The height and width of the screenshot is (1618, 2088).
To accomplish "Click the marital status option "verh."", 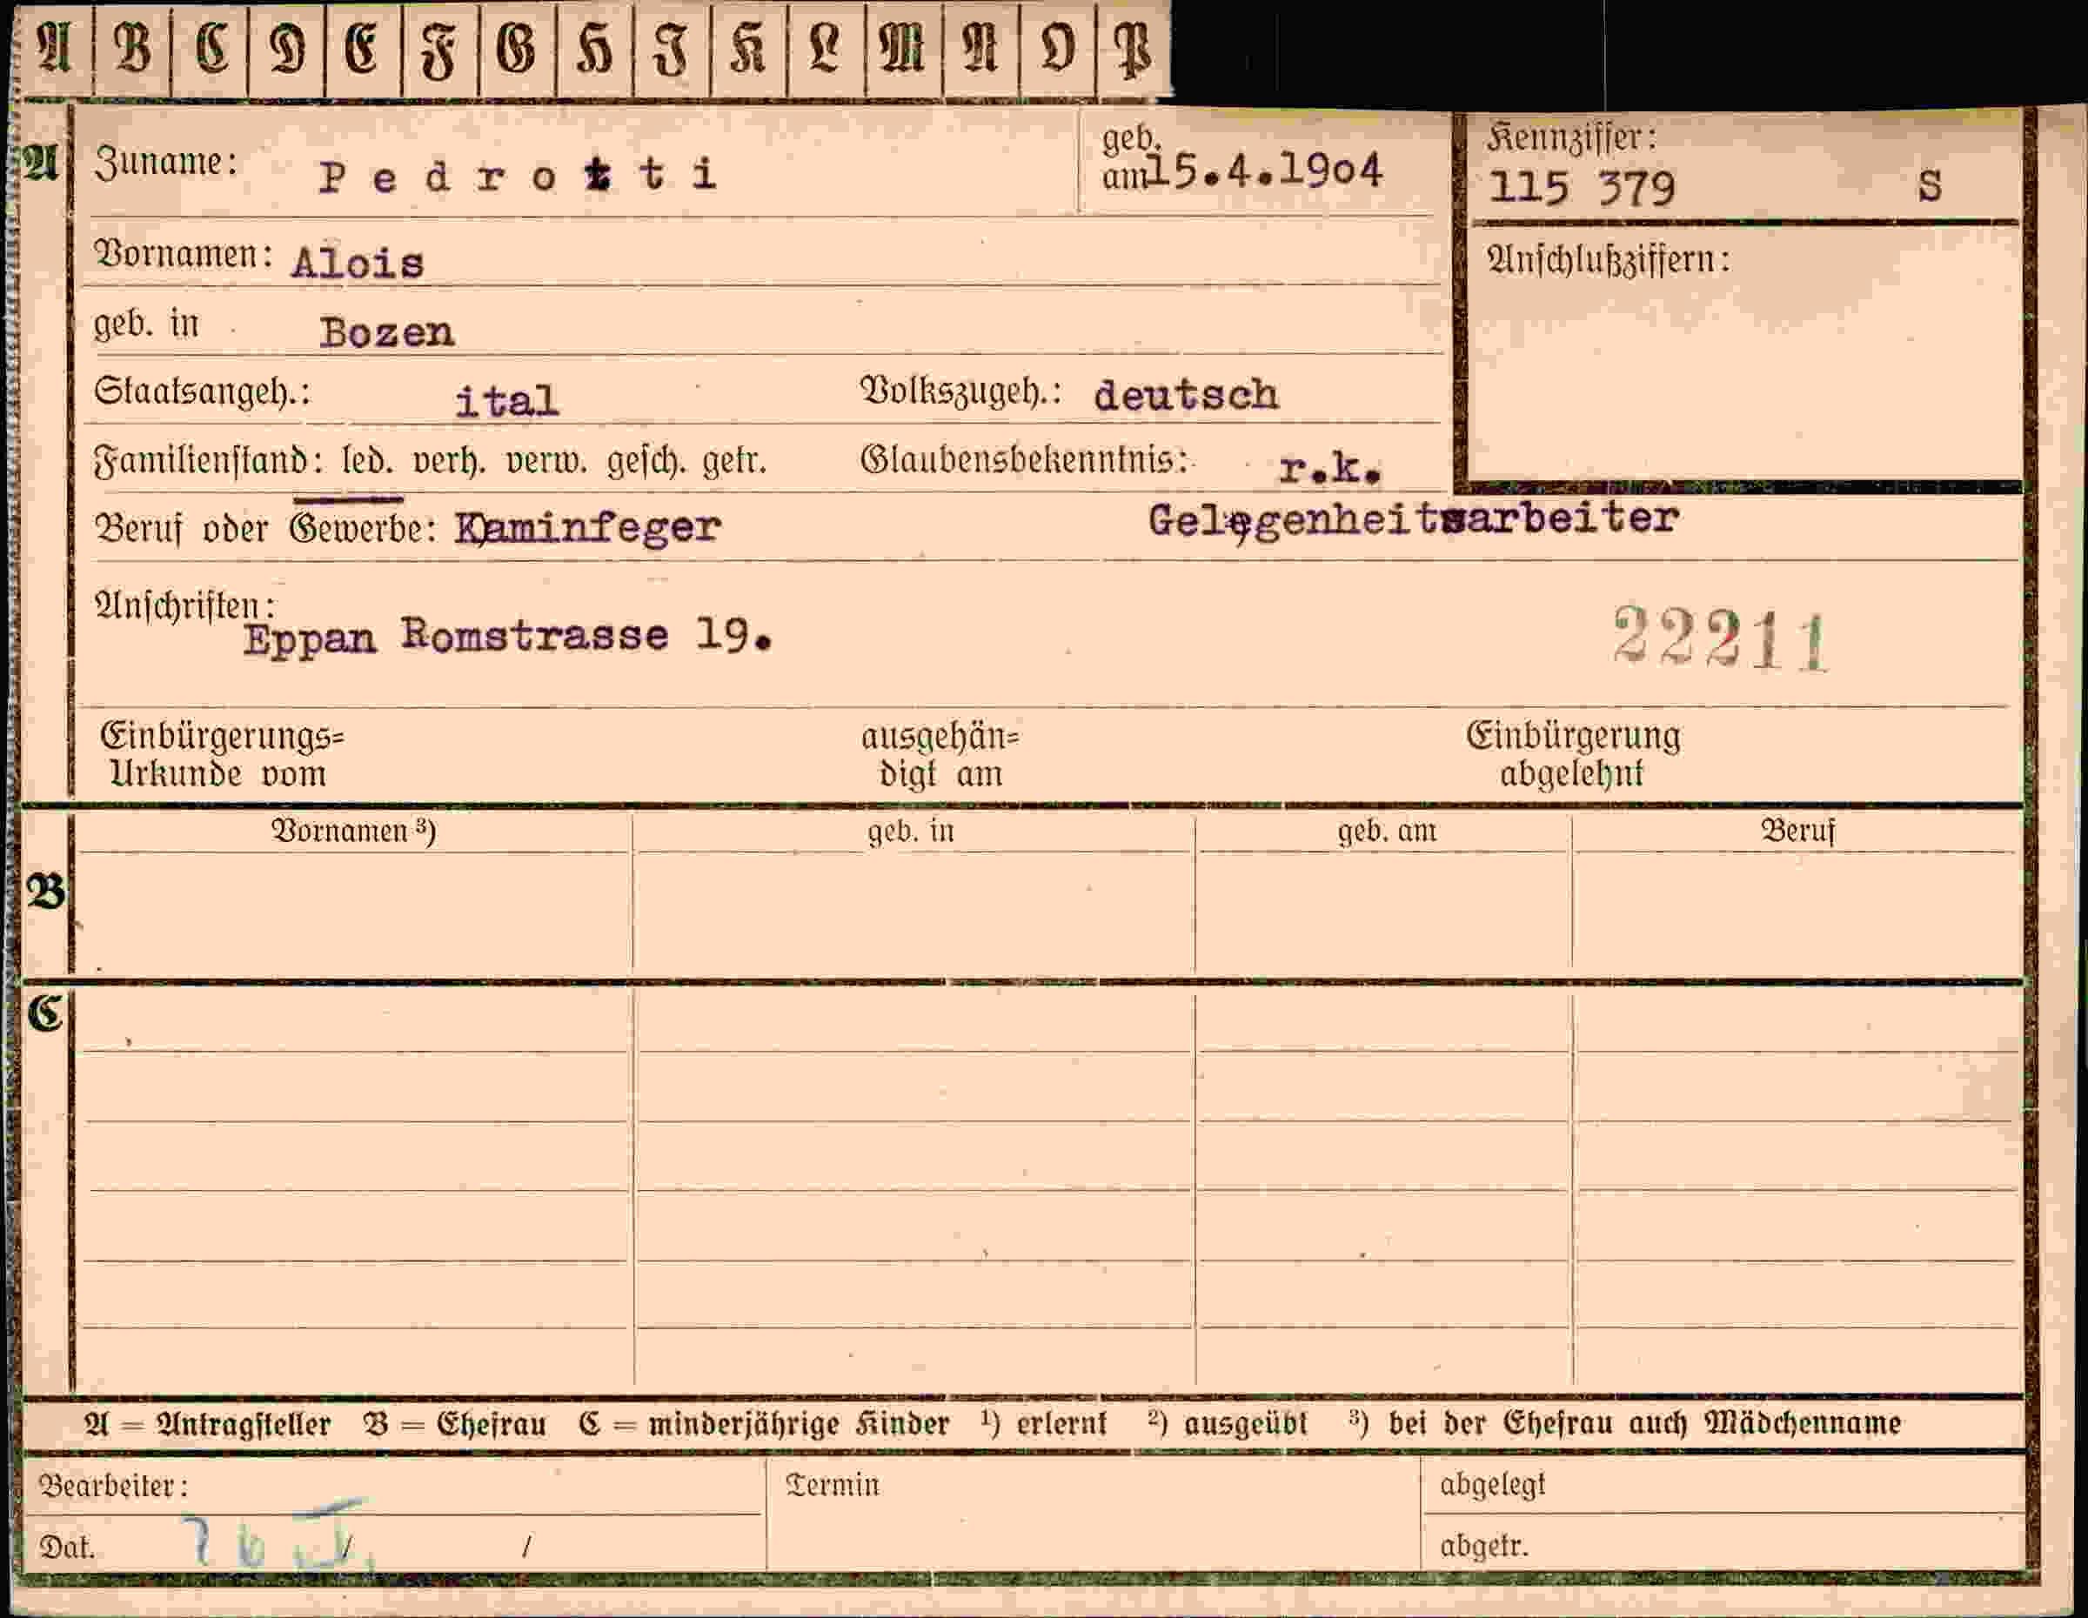I will point(449,462).
